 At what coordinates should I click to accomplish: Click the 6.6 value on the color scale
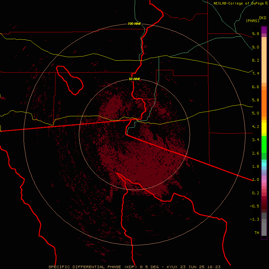(x=256, y=87)
